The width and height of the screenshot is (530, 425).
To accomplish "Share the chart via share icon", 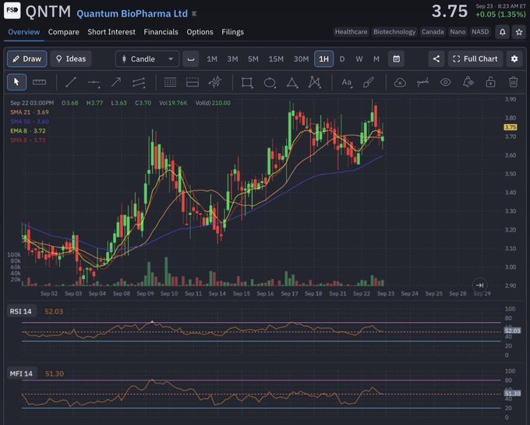I will (x=436, y=58).
